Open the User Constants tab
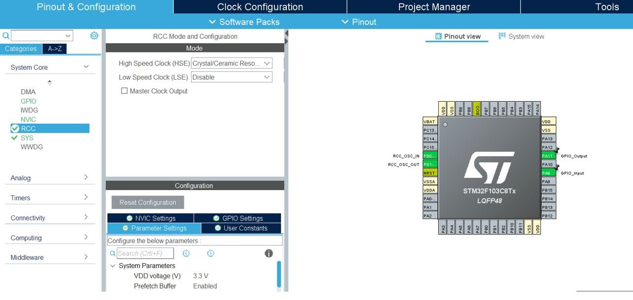The width and height of the screenshot is (633, 300). tap(241, 228)
